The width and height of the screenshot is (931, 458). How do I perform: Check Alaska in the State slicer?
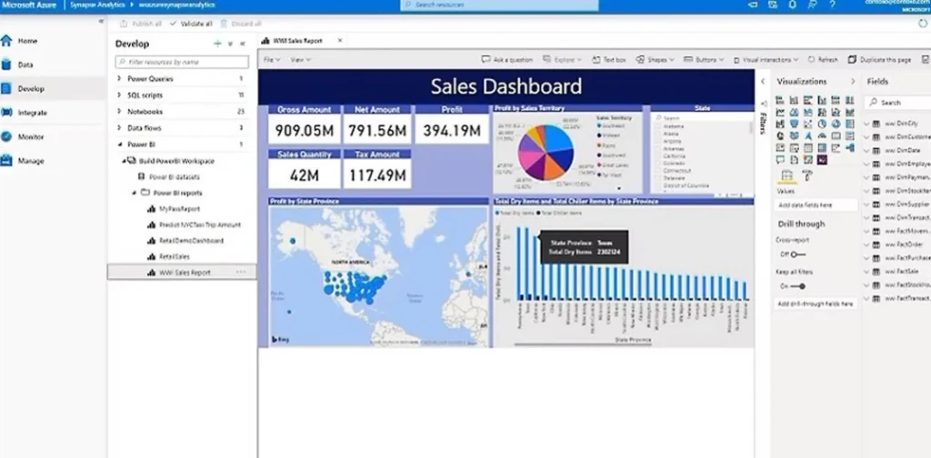(x=658, y=134)
